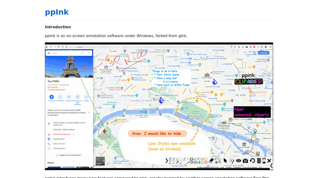This screenshot has width=318, height=178.
Task: Bookmark page with the star icon
Action: 235,47
